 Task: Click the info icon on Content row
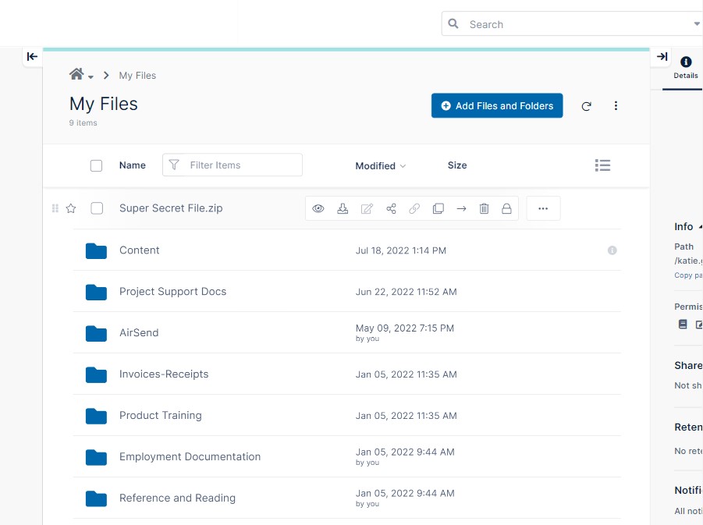[x=612, y=250]
